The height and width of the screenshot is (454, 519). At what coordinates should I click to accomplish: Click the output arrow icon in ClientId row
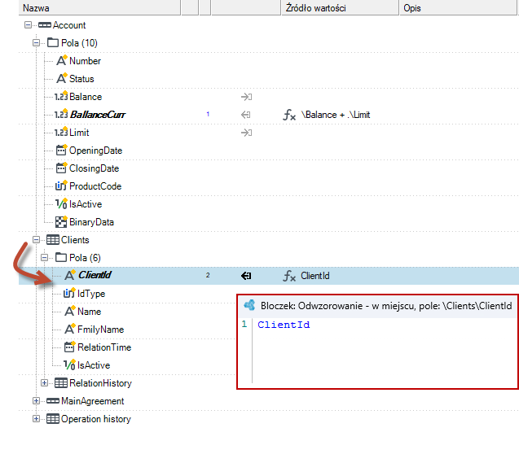[x=246, y=276]
